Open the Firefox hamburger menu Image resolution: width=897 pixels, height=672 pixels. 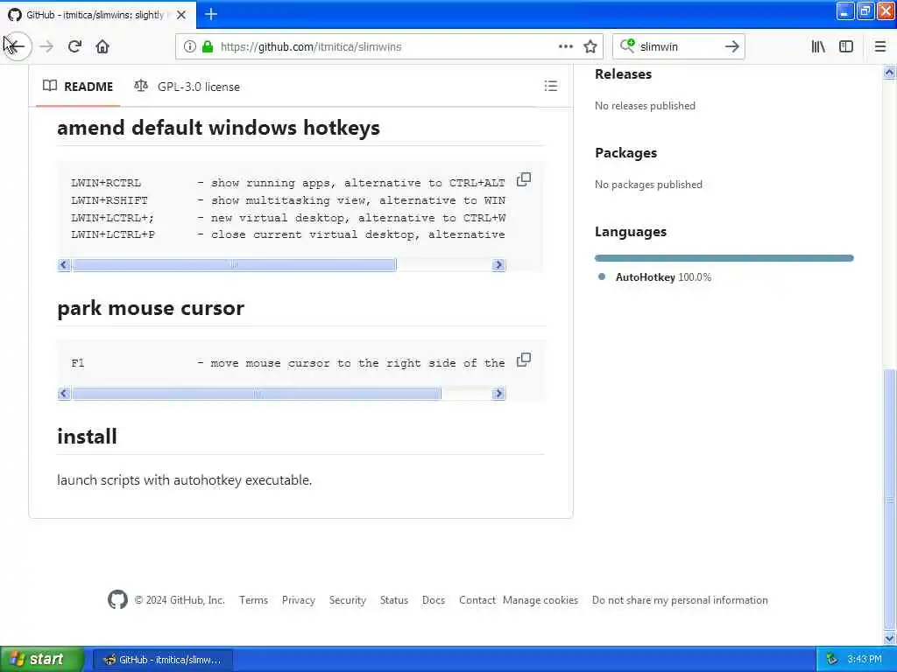[880, 47]
